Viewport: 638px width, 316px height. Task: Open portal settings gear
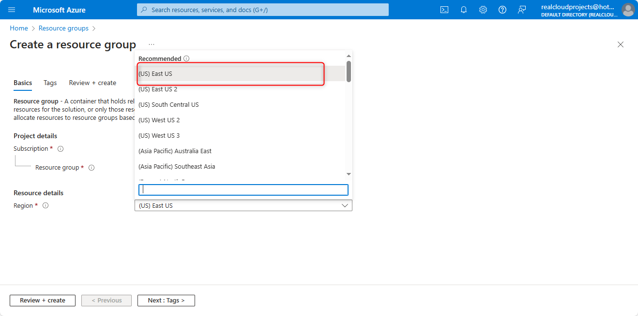tap(483, 10)
